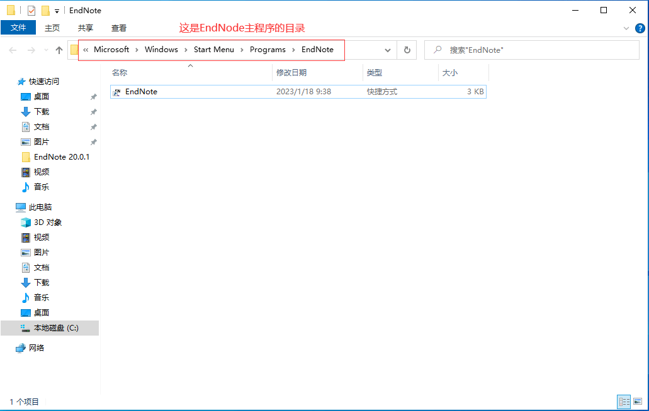Open 音乐 under 此电脑
The height and width of the screenshot is (411, 649).
click(x=42, y=297)
